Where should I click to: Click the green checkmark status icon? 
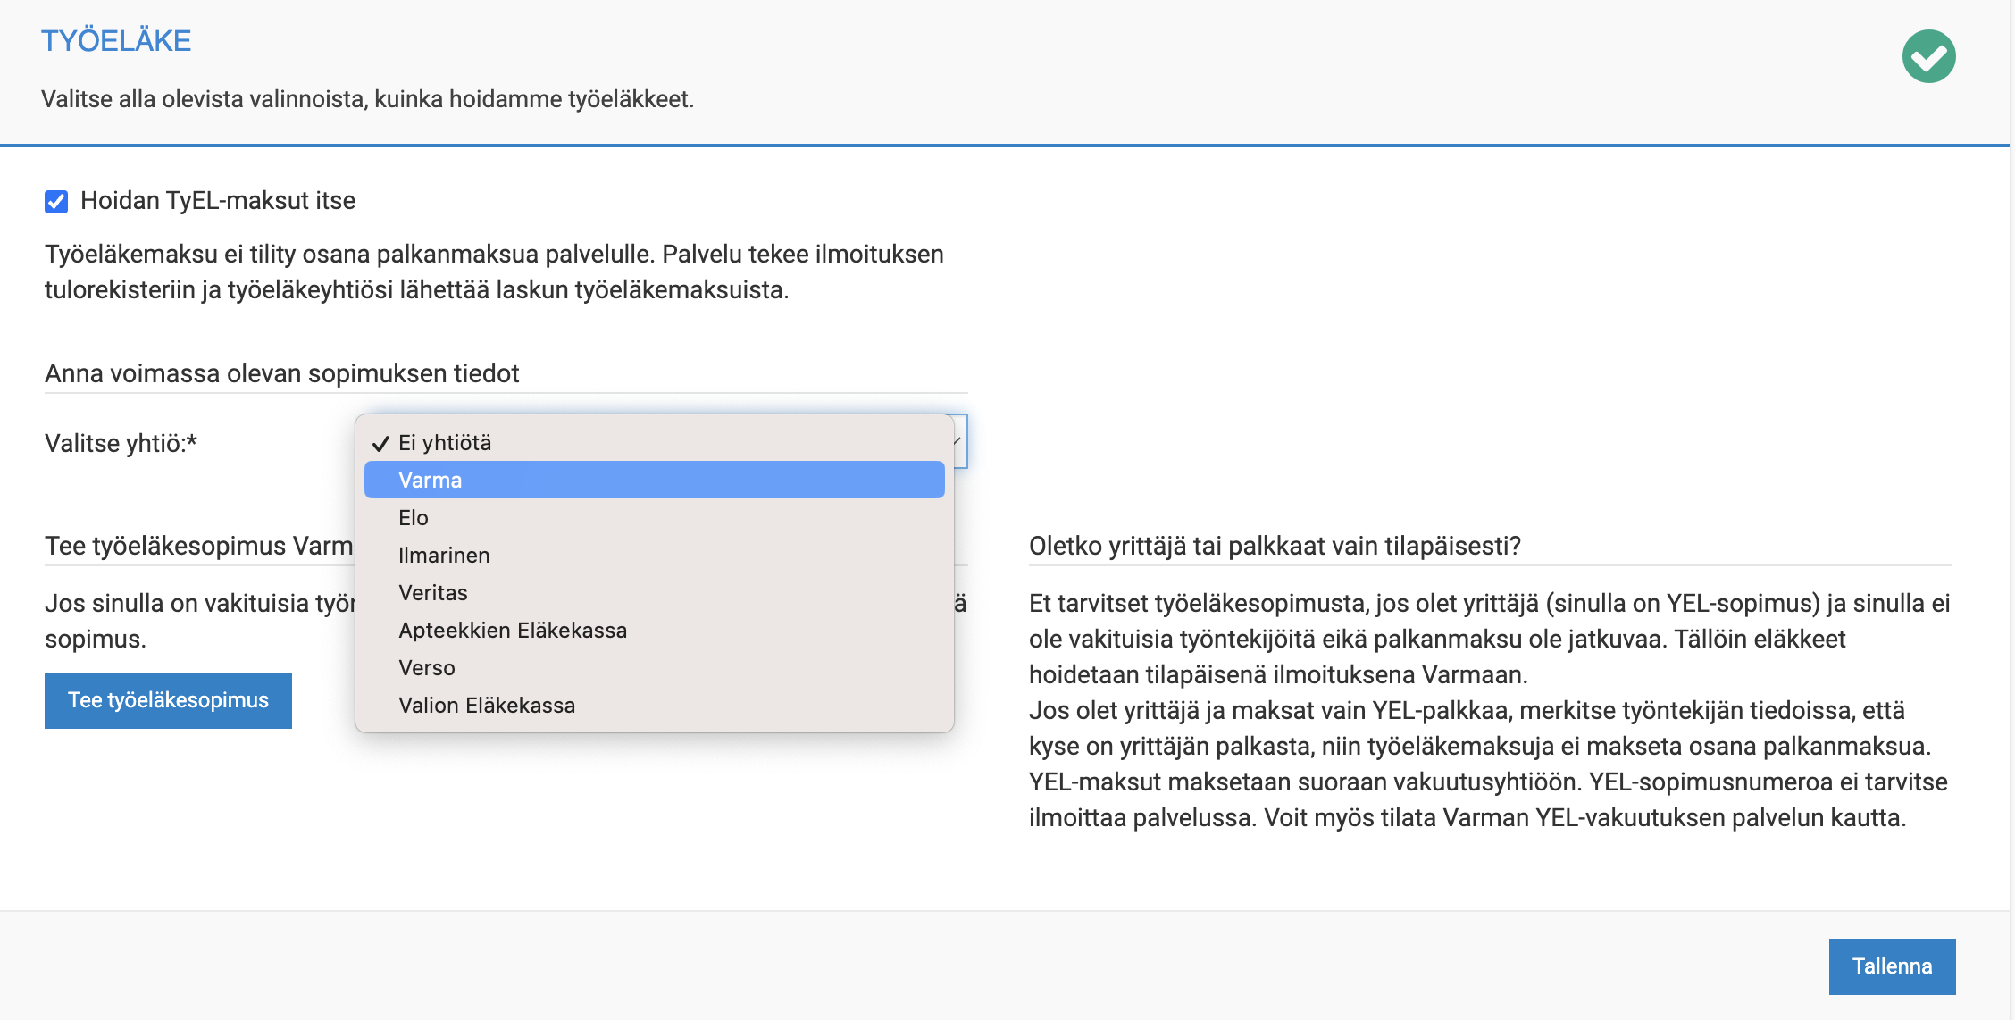[1929, 55]
